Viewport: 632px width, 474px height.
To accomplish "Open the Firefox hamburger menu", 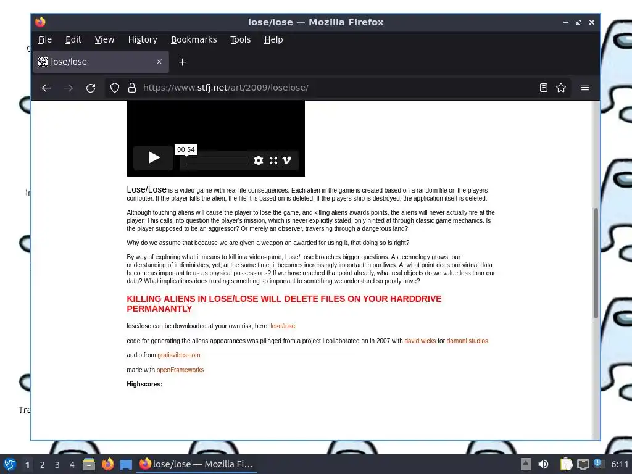I will point(585,88).
